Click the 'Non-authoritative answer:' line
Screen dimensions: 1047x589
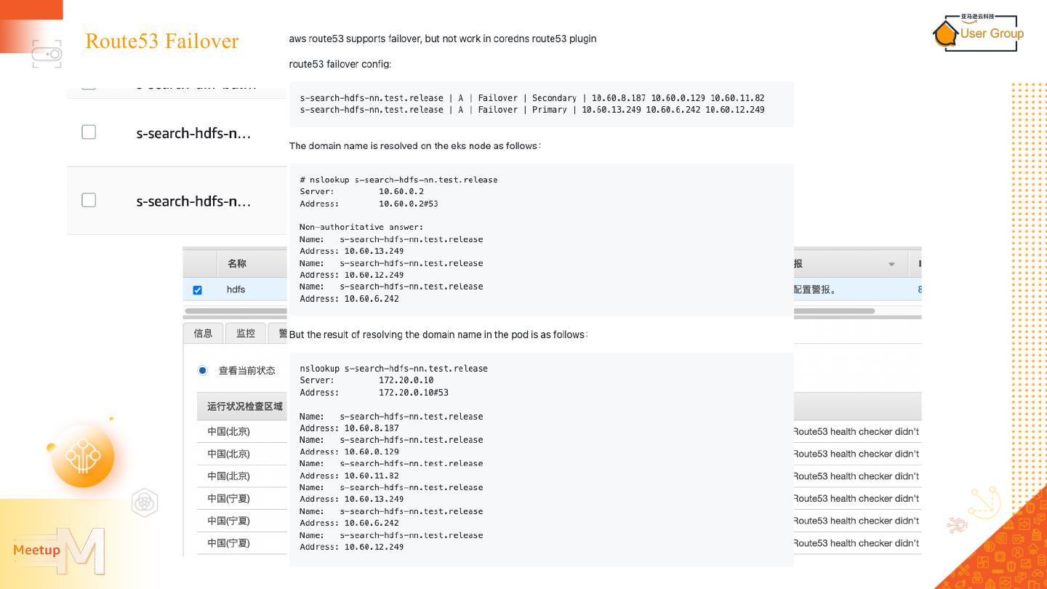click(x=361, y=227)
